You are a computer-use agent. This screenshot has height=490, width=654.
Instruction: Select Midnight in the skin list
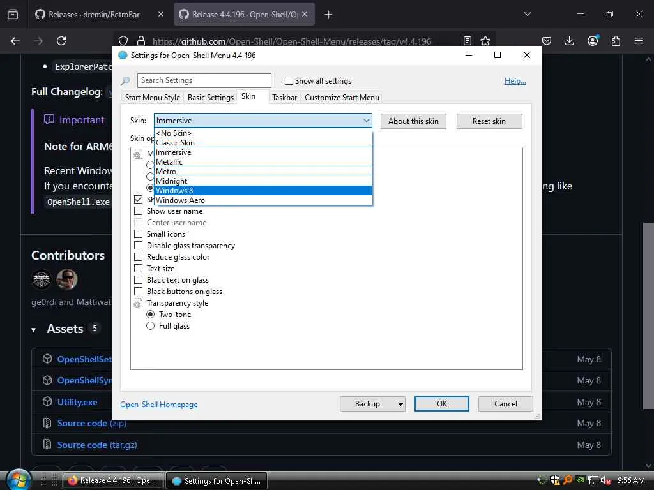262,181
